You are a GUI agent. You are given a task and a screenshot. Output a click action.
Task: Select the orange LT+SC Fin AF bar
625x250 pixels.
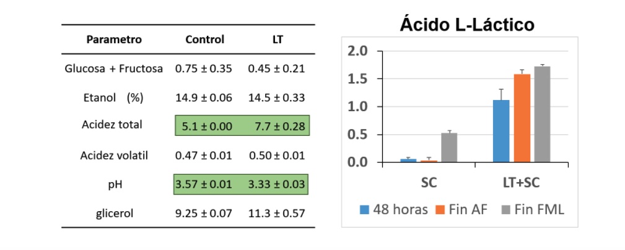(522, 118)
